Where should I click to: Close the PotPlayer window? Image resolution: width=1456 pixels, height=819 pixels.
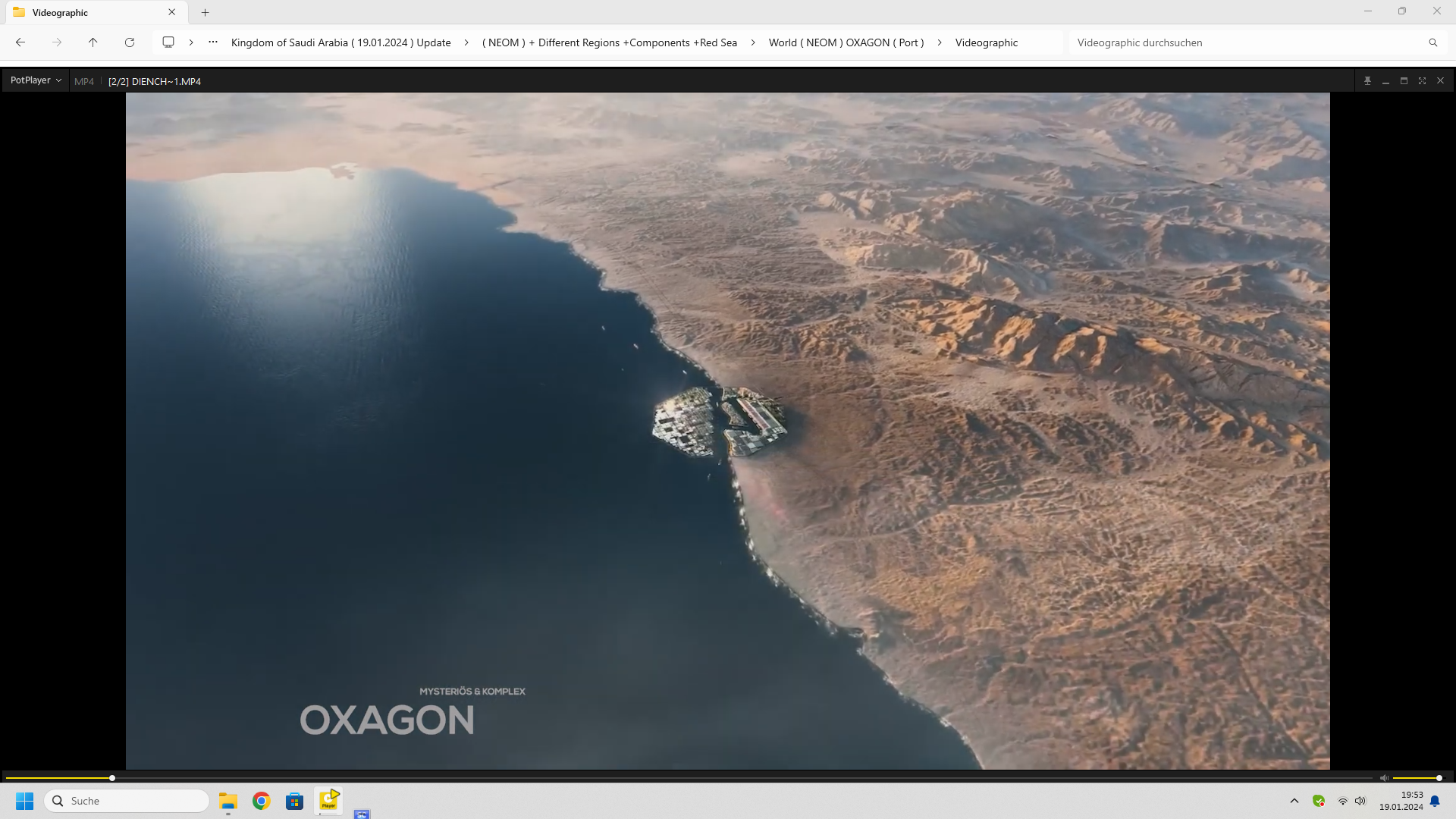point(1440,80)
